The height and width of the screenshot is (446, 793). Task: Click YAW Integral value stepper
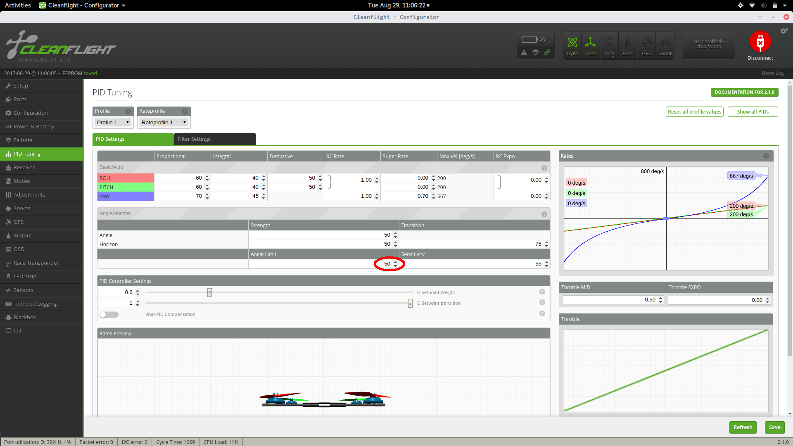(264, 196)
